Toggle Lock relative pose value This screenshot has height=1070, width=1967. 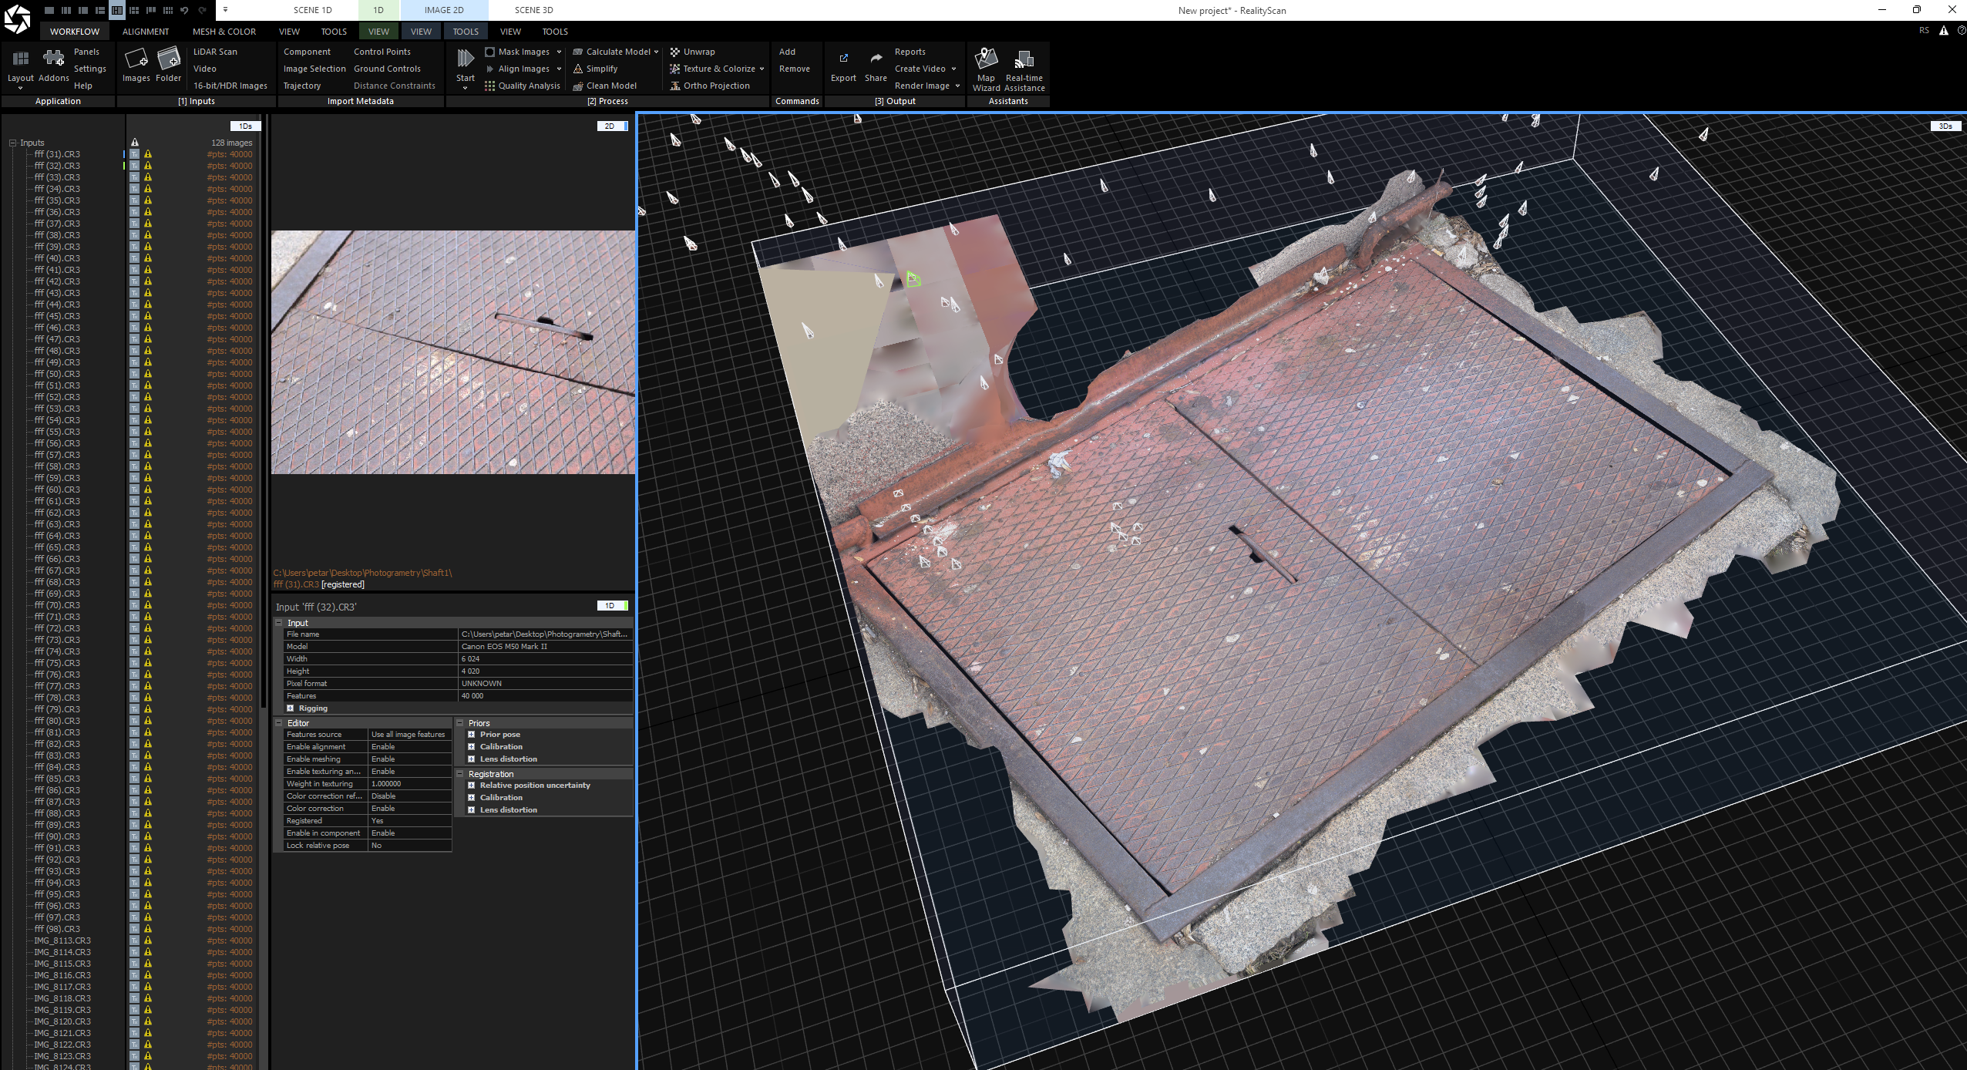[x=409, y=846]
